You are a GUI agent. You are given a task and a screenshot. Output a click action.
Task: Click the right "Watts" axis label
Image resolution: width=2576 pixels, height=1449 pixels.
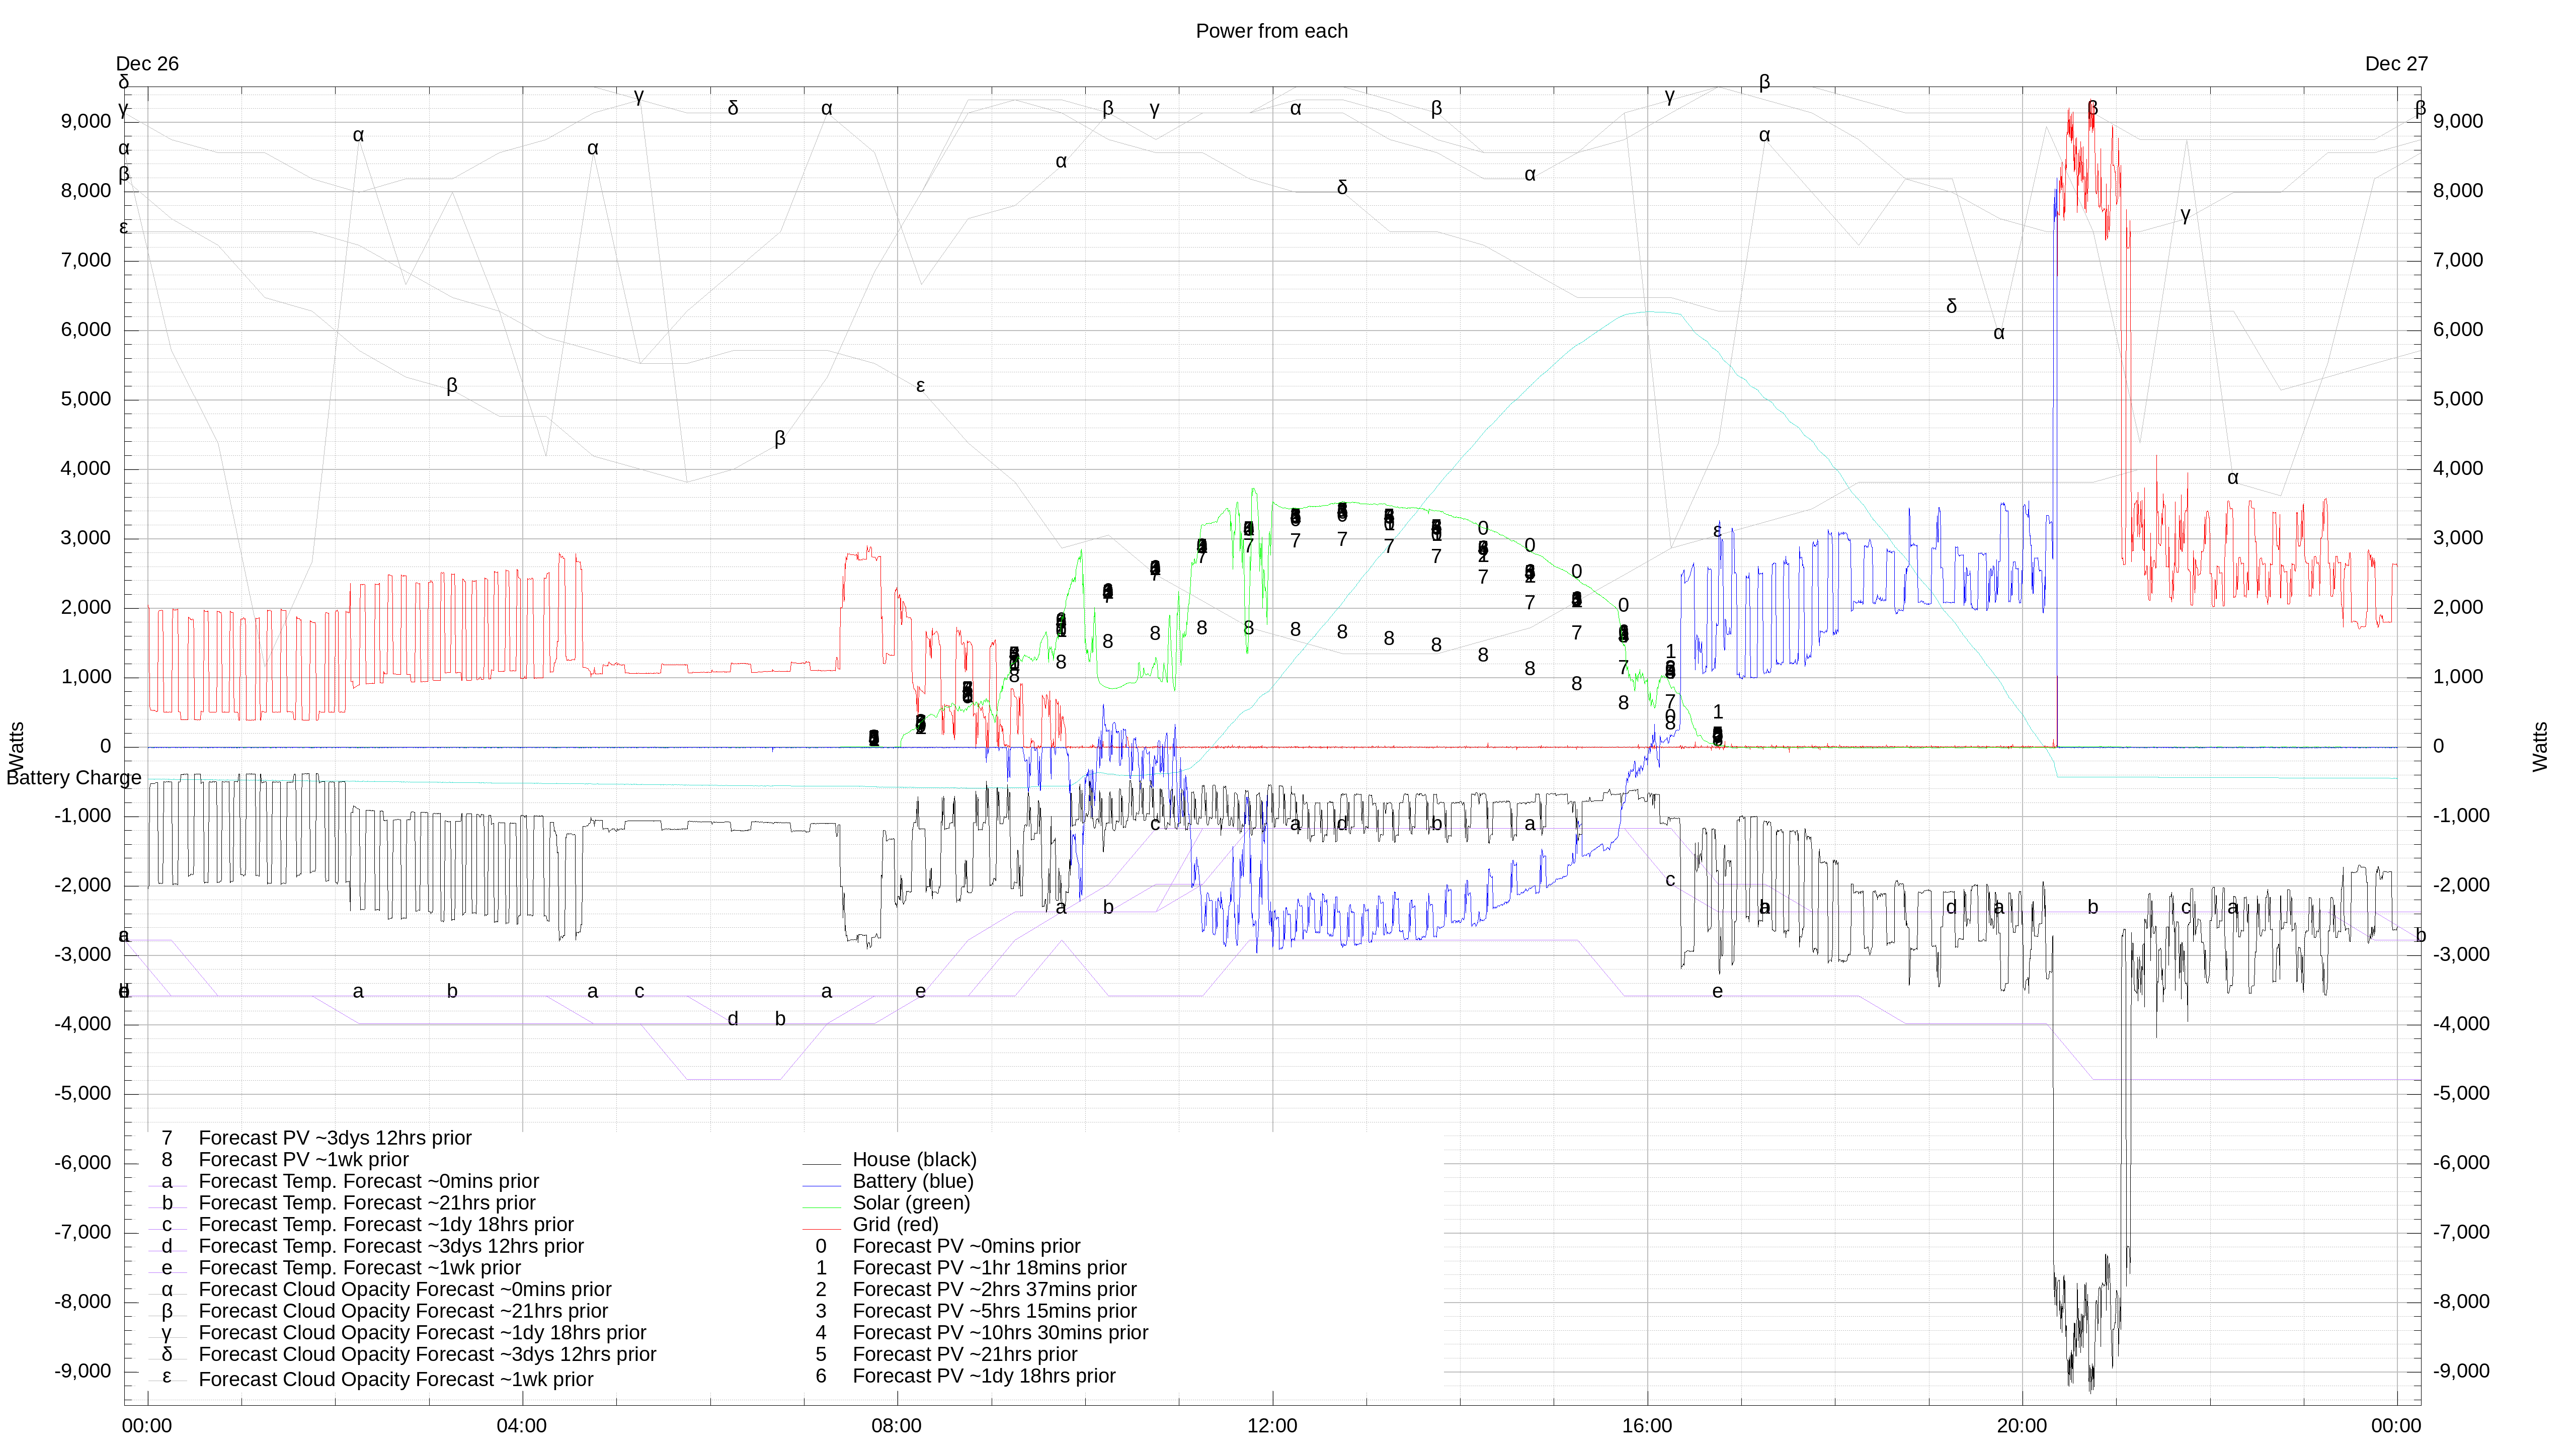(2541, 746)
